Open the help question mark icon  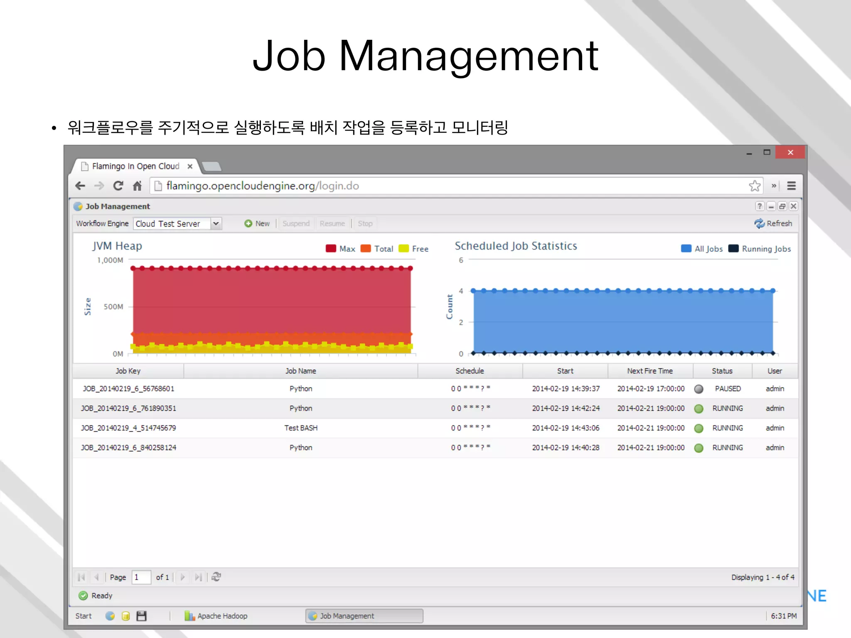click(760, 206)
